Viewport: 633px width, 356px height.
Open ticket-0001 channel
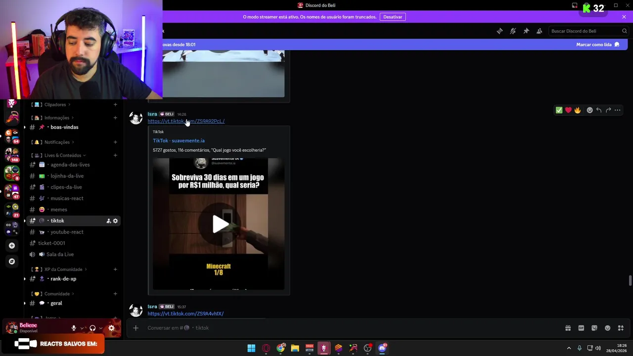(x=73, y=243)
